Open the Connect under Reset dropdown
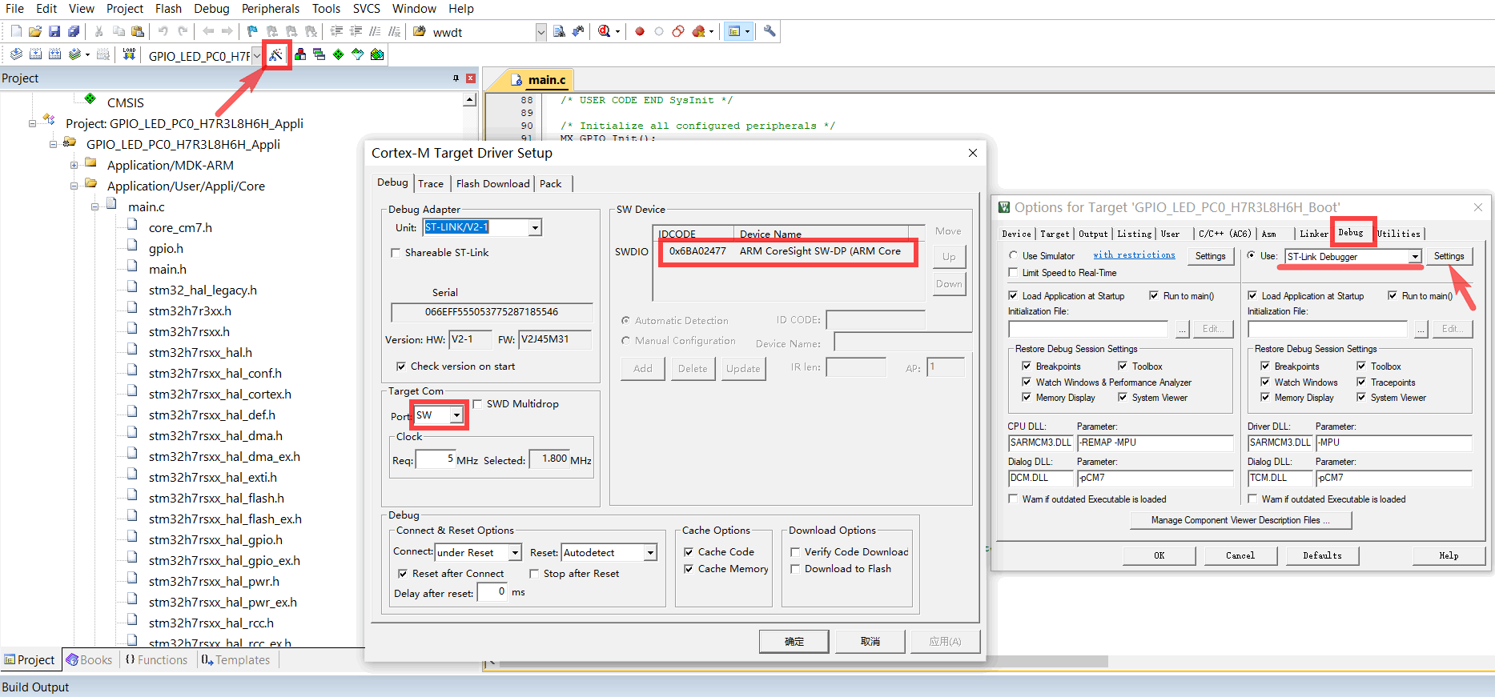Screen dimensions: 1495x697 (516, 553)
